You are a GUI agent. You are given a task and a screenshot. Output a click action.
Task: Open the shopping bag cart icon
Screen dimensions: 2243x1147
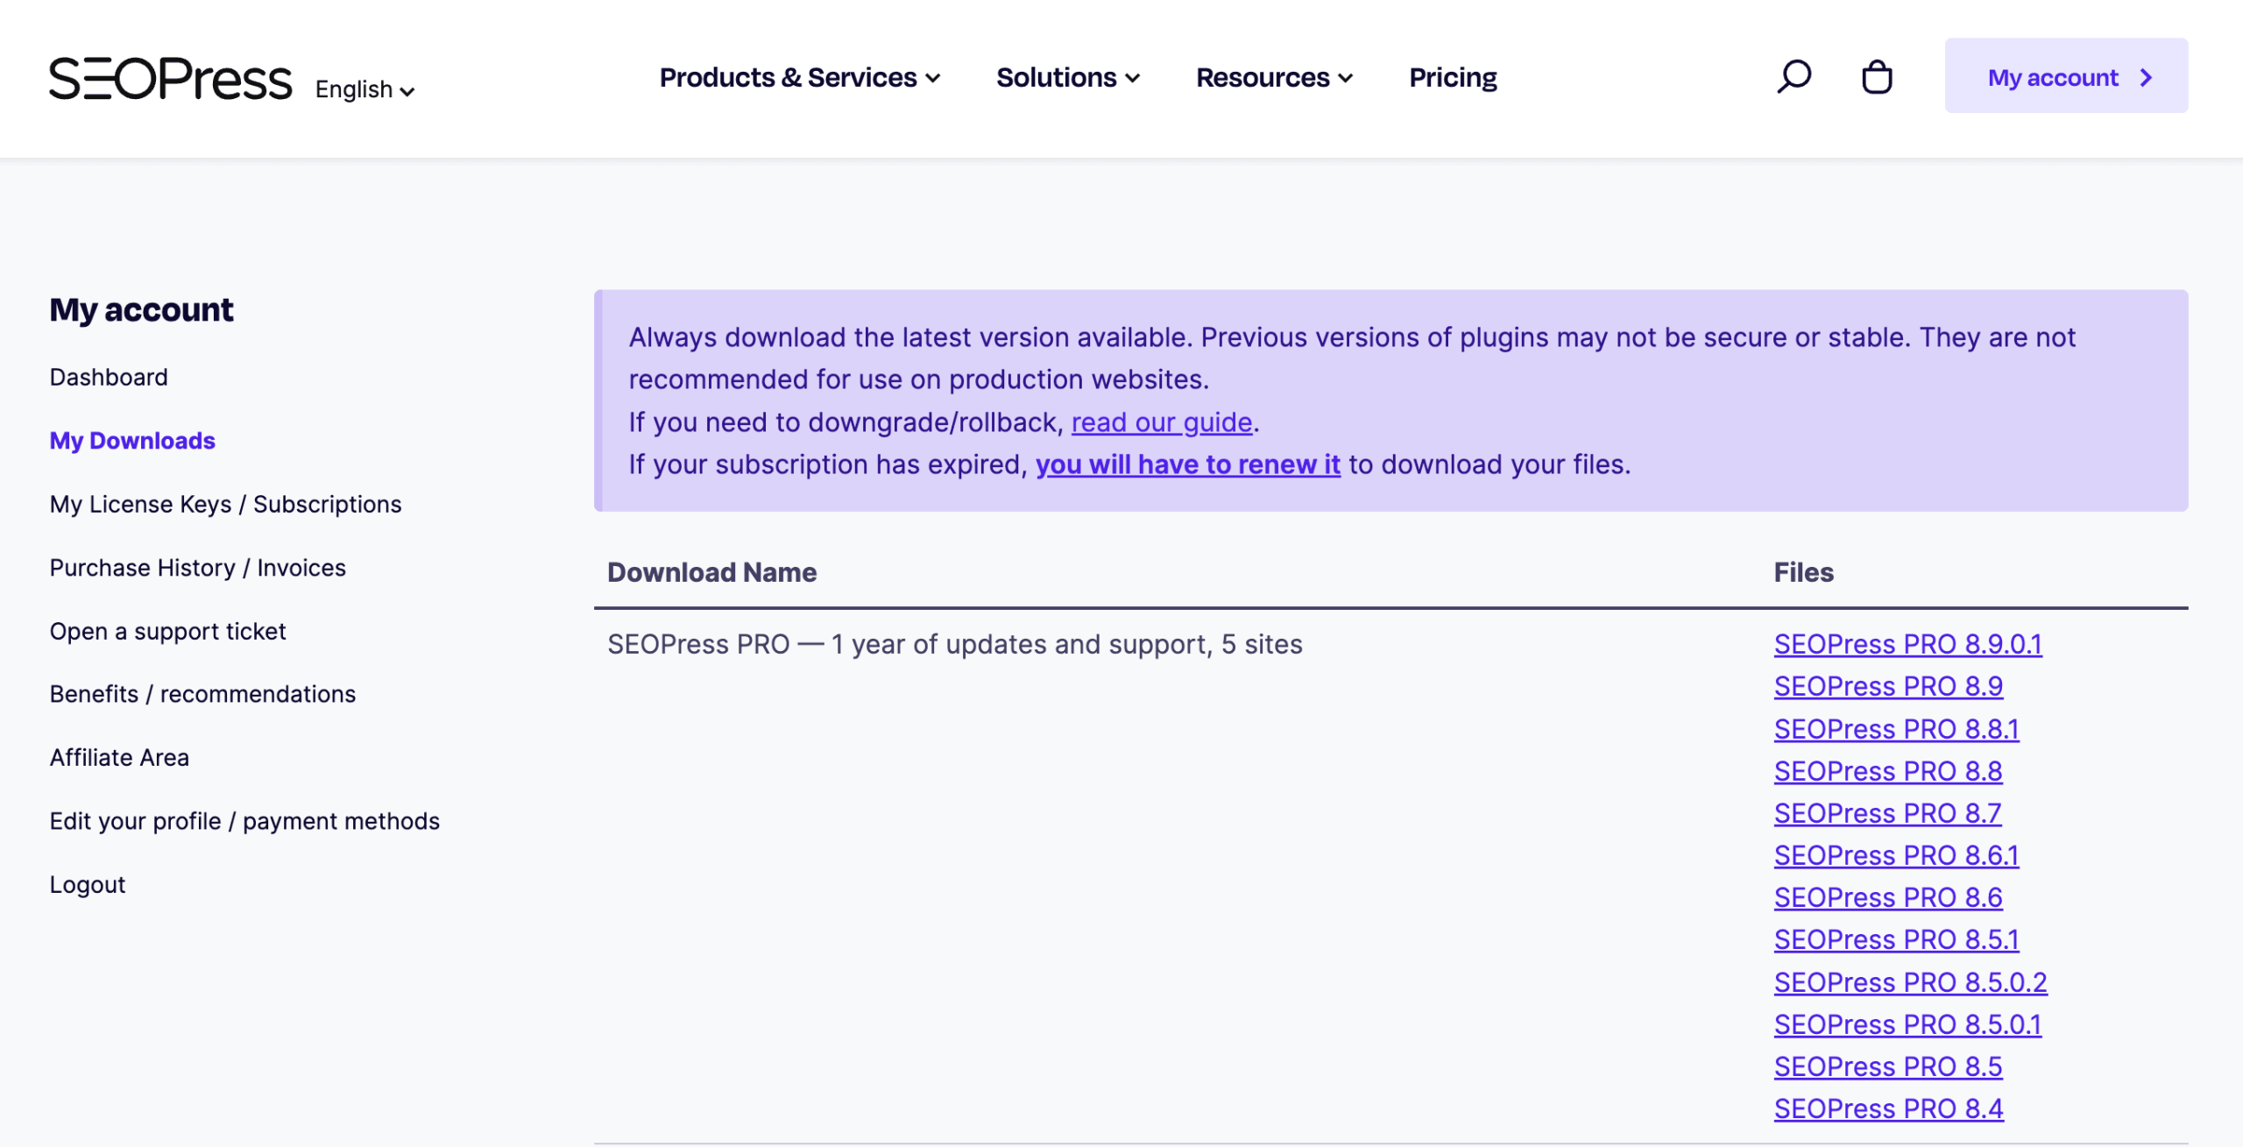click(x=1877, y=77)
